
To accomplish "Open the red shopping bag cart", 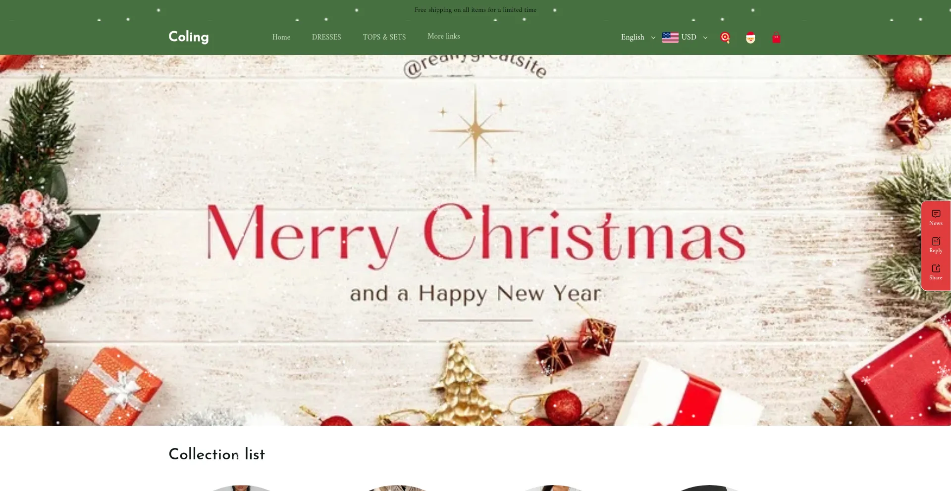I will click(776, 38).
